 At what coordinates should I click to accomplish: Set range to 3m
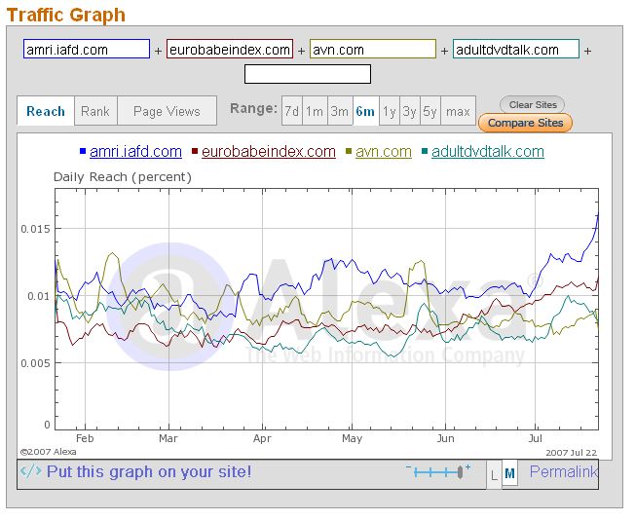(340, 111)
